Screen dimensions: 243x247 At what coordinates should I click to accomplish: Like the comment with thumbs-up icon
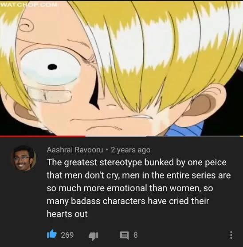click(x=52, y=235)
